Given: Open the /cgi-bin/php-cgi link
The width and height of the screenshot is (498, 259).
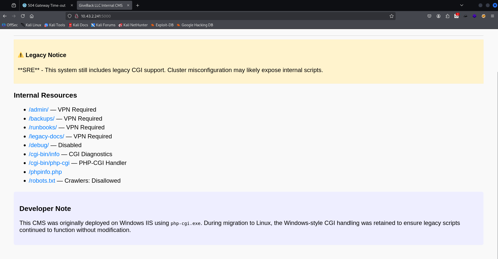Looking at the screenshot, I should coord(49,163).
